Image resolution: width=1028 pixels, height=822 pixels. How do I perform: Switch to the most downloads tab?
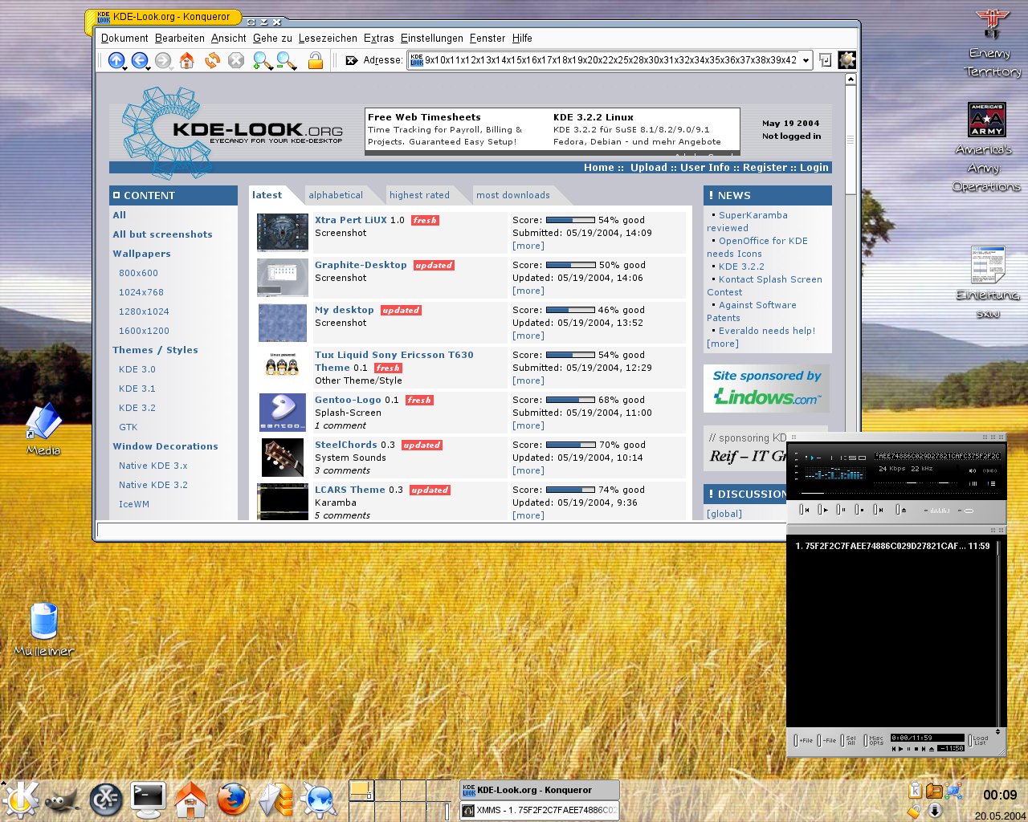pos(512,195)
